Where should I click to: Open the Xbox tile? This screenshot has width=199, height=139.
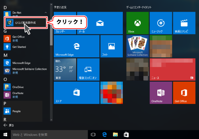137,23
